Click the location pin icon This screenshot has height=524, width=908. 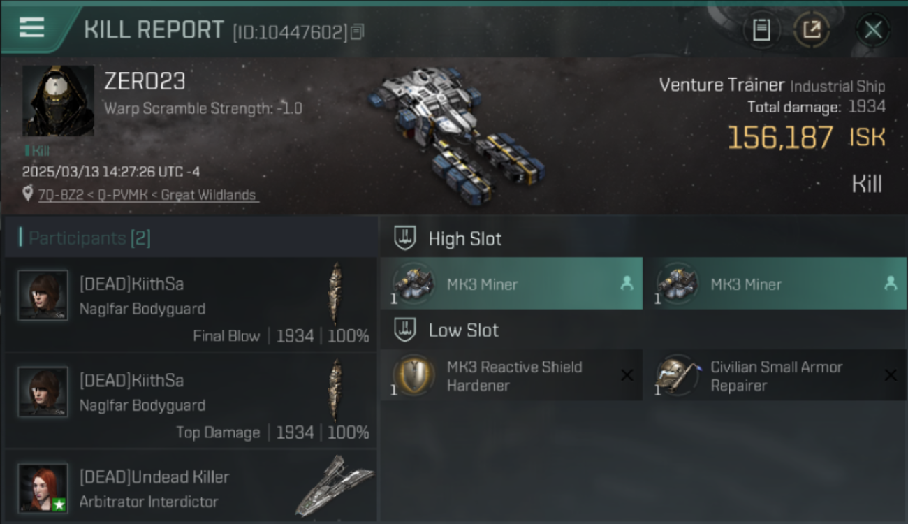pyautogui.click(x=28, y=194)
